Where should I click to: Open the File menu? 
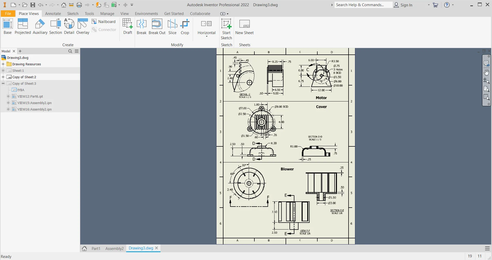(x=8, y=14)
